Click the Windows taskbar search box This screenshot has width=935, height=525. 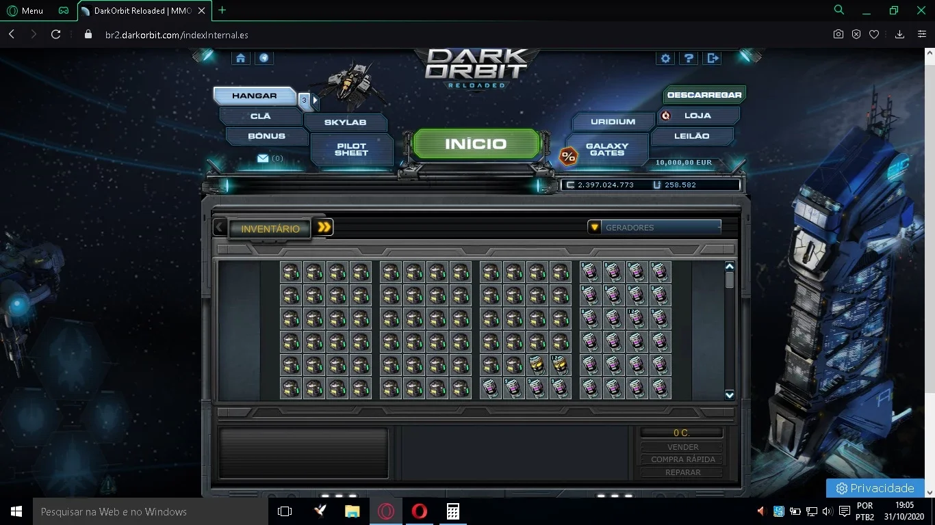[151, 511]
